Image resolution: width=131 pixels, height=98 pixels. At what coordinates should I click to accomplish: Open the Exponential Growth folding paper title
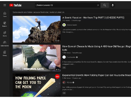pyautogui.click(x=97, y=75)
